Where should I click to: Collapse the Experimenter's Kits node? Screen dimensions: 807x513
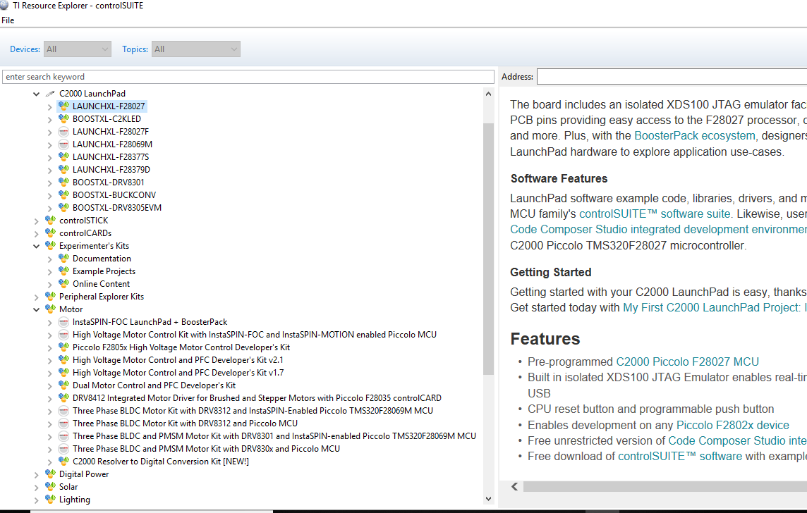click(36, 246)
